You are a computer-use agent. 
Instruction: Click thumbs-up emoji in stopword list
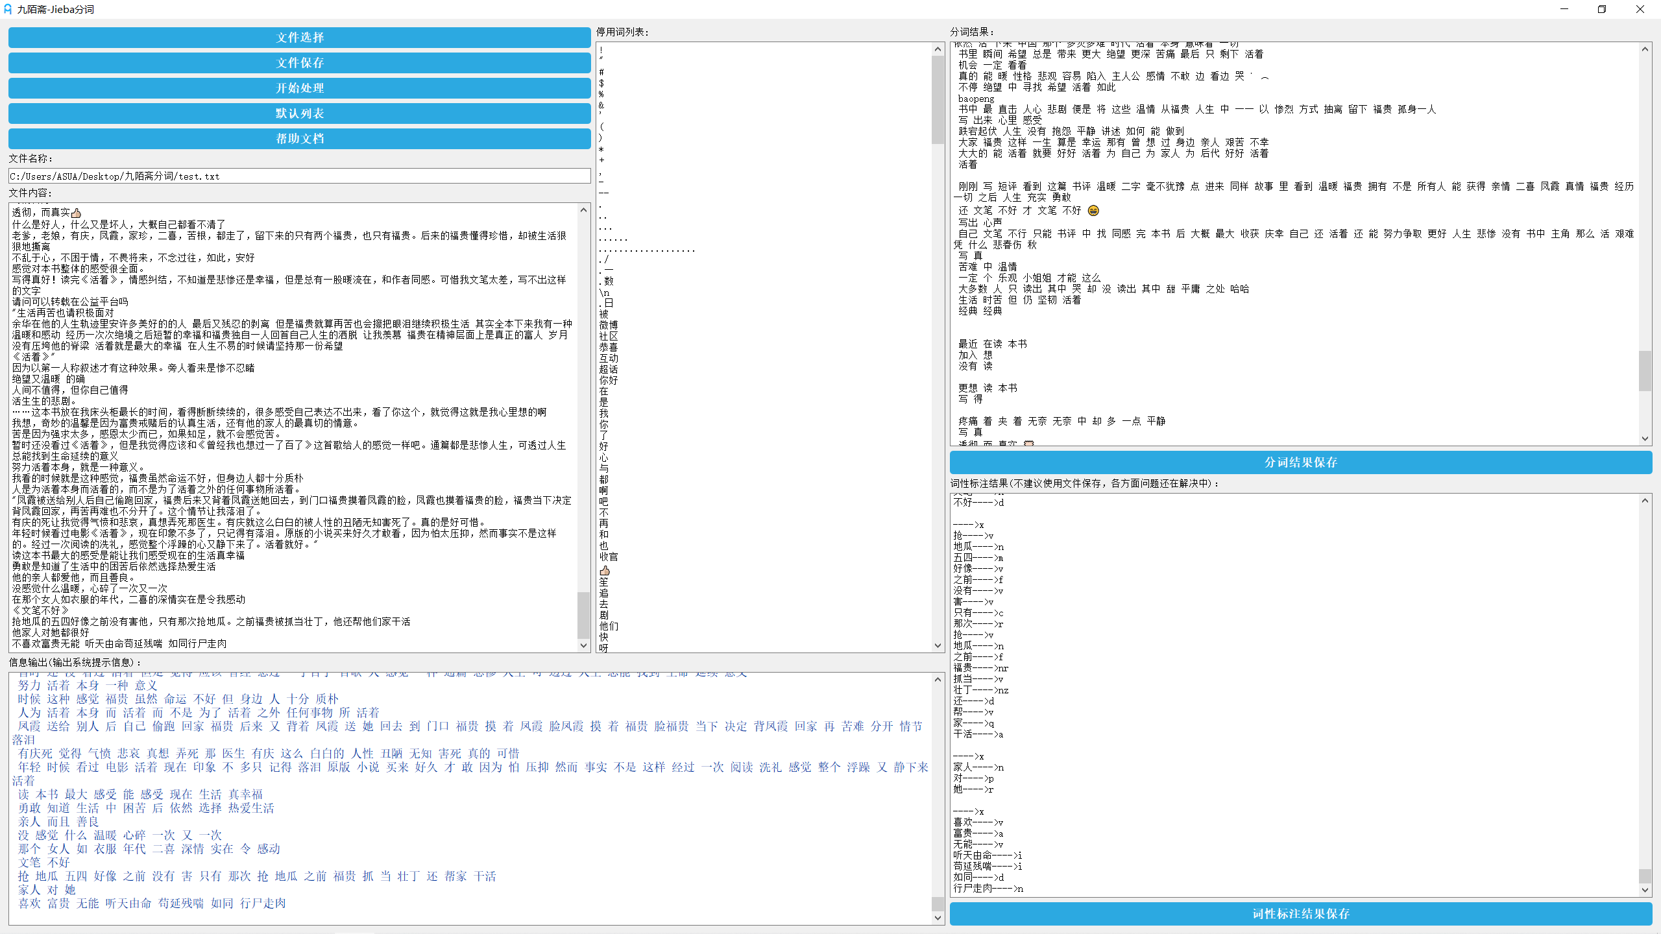pyautogui.click(x=605, y=571)
